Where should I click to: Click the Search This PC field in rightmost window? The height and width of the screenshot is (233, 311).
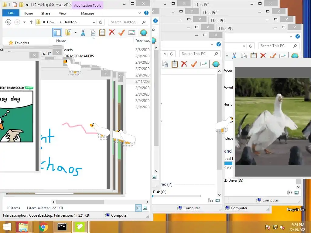coord(279,46)
